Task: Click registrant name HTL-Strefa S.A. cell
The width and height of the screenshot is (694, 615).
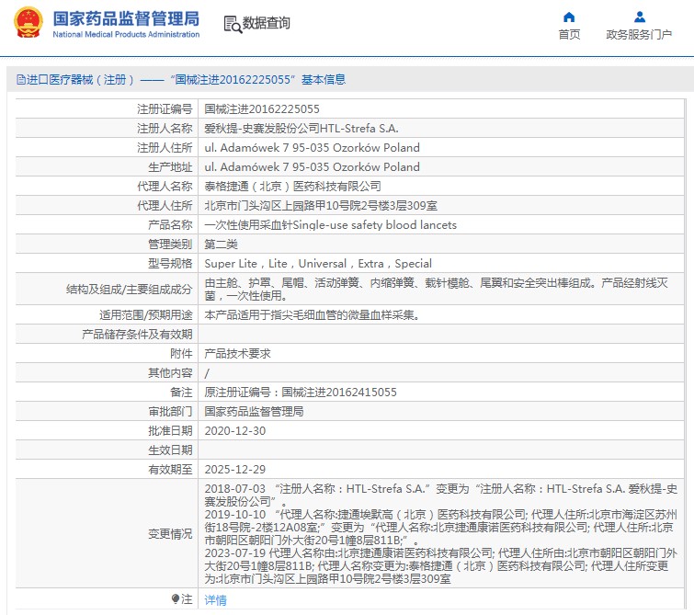Action: pos(301,128)
